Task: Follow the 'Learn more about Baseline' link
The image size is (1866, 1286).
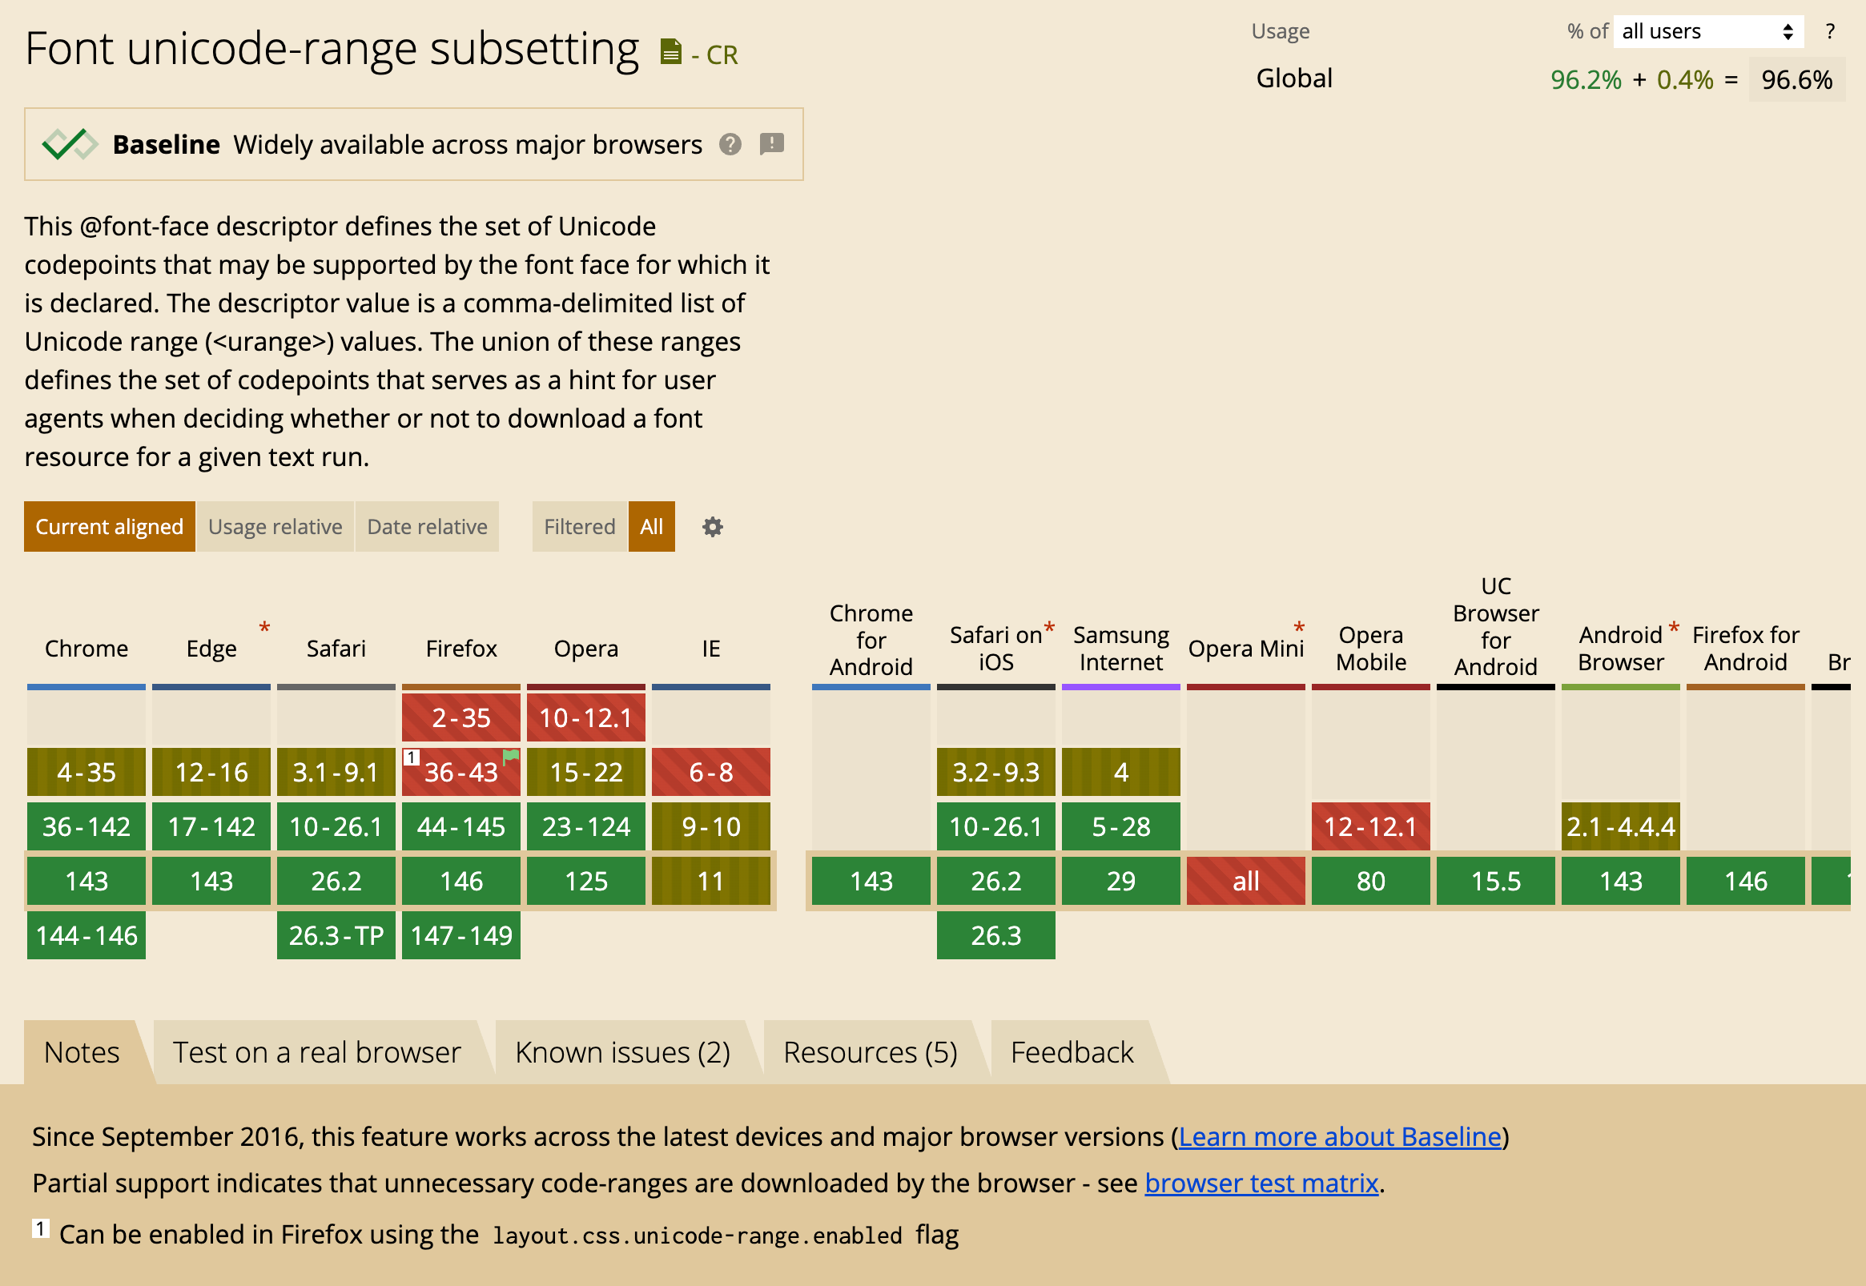Action: [1340, 1137]
